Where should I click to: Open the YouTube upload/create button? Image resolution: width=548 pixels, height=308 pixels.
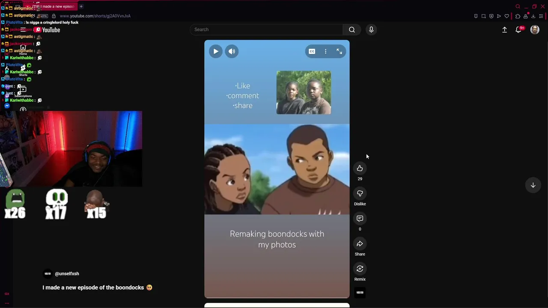point(505,30)
